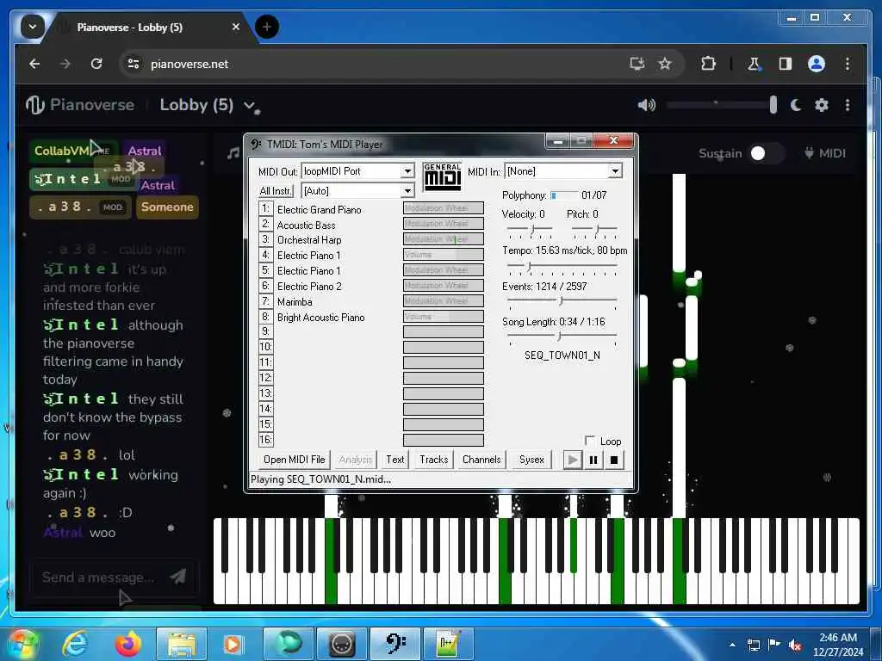This screenshot has height=661, width=882.
Task: Open Pianoverse settings gear
Action: 821,105
